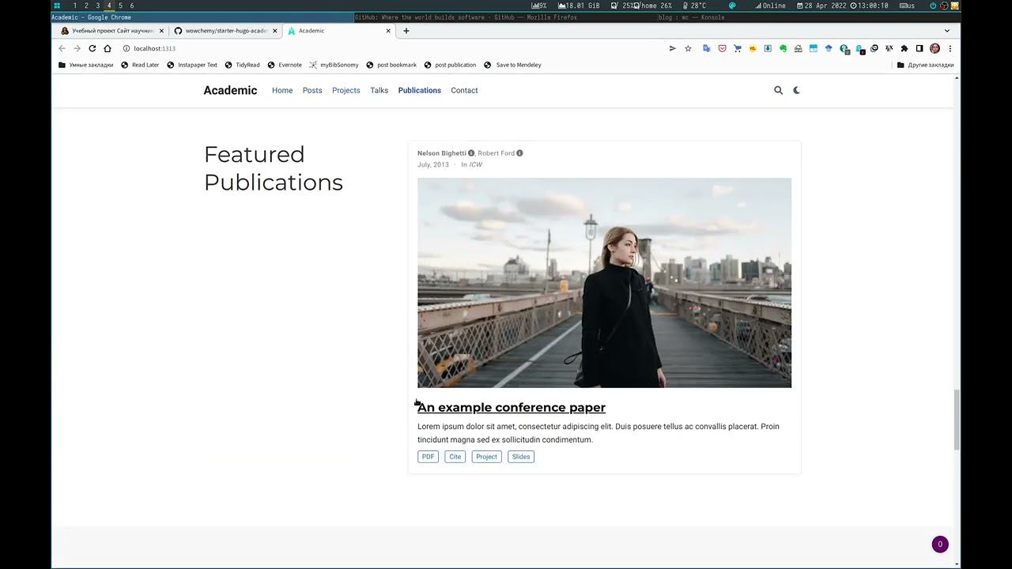Show info for author Robert Ford

click(519, 153)
